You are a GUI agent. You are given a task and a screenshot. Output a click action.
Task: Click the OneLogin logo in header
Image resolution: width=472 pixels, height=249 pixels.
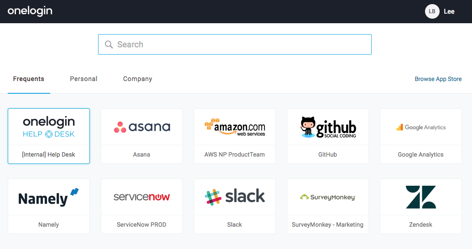point(30,11)
